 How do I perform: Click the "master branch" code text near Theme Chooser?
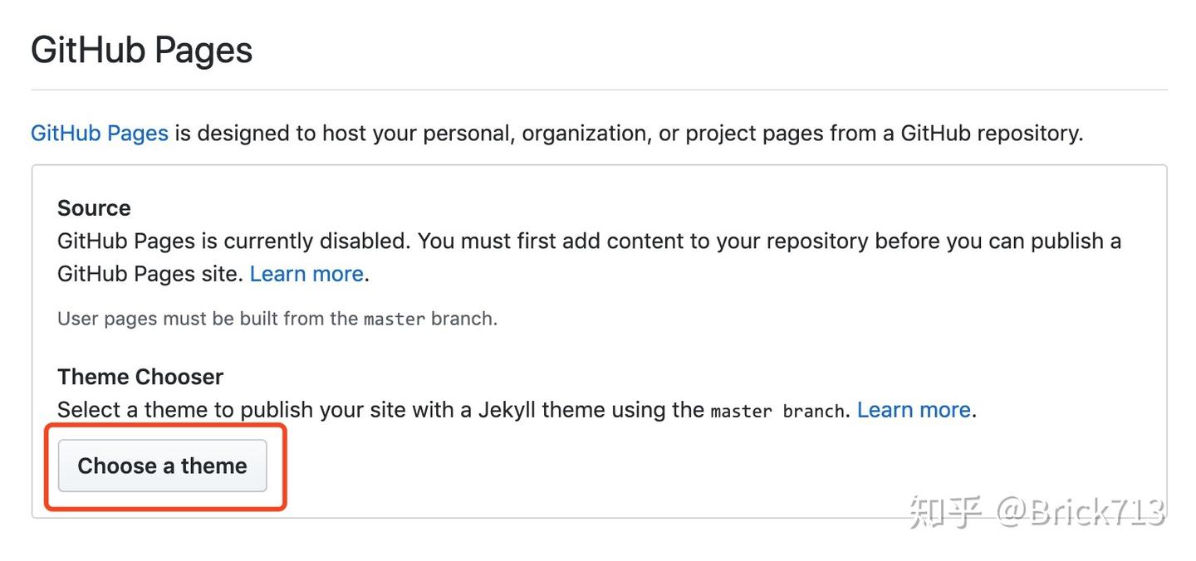[x=776, y=410]
